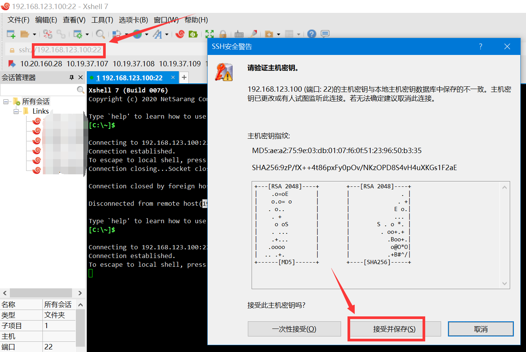Click the globe Encoding icon
Screen dimensions: 526x352
pyautogui.click(x=137, y=34)
